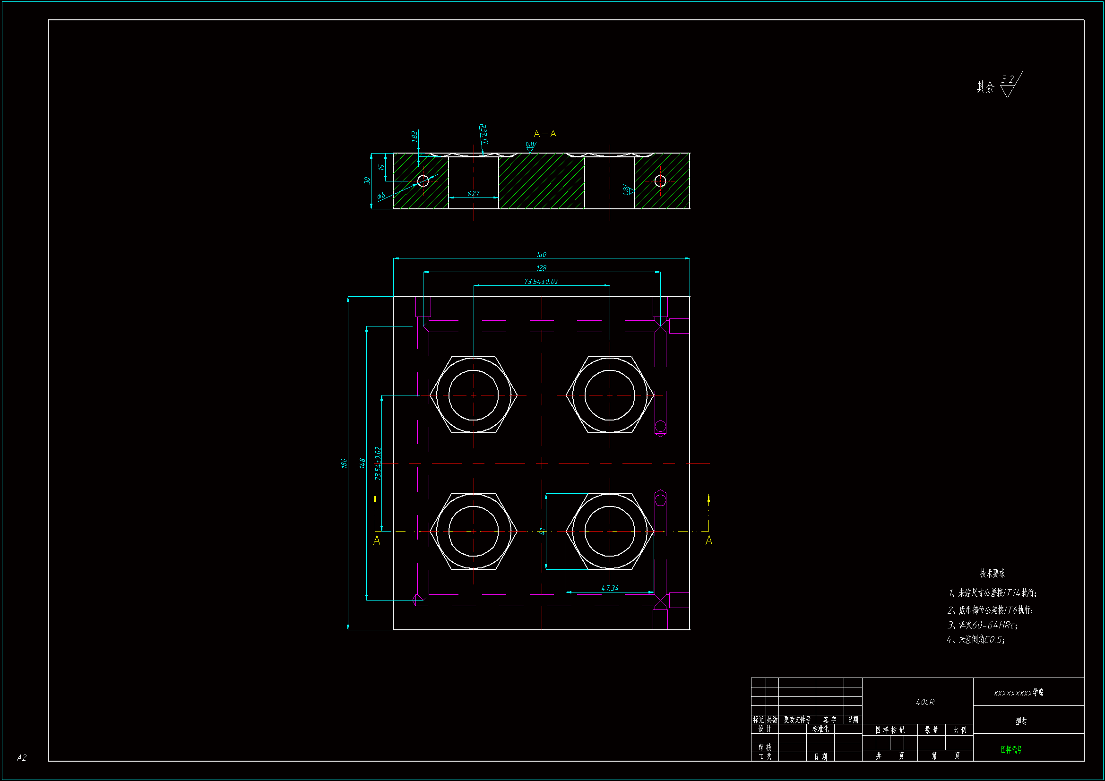Click the 40CR material text in title block
Viewport: 1105px width, 781px height.
coord(924,702)
